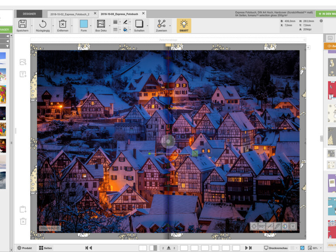The height and width of the screenshot is (252, 336).
Task: Click the zoom magnifier icon in status bar
Action: tap(310, 248)
